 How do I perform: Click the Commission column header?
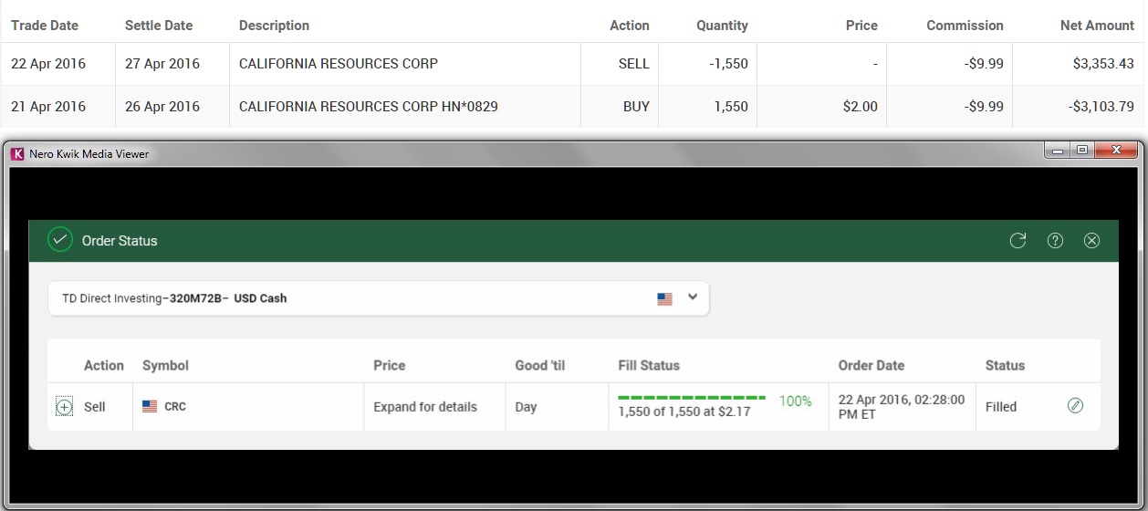point(965,26)
